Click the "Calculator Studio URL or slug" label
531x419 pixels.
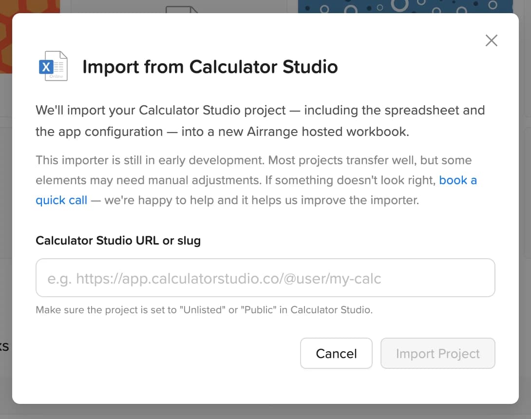click(x=118, y=241)
